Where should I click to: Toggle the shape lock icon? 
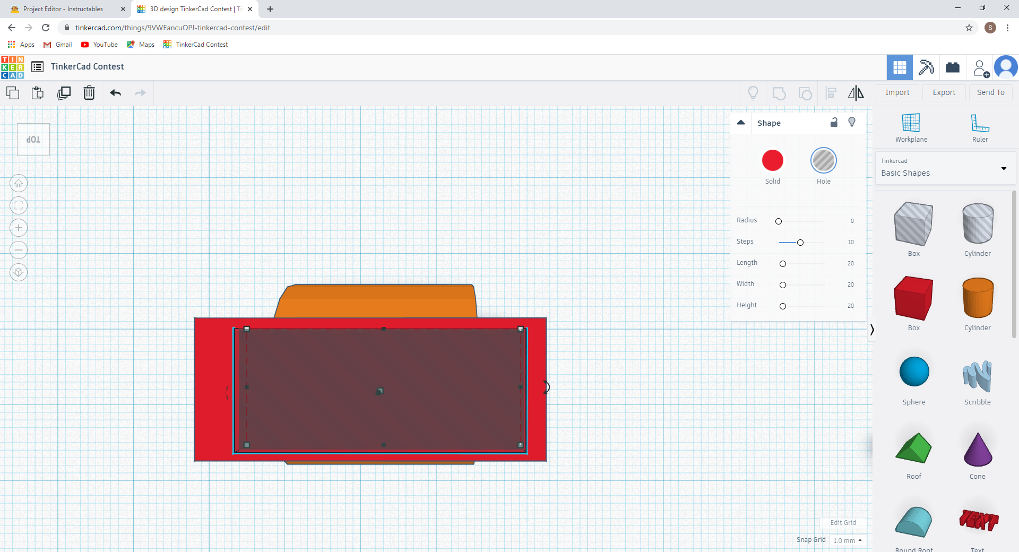point(834,123)
